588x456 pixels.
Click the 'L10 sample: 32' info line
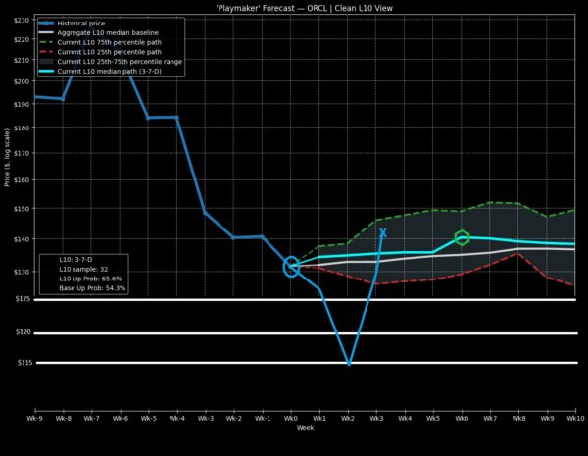tap(83, 269)
